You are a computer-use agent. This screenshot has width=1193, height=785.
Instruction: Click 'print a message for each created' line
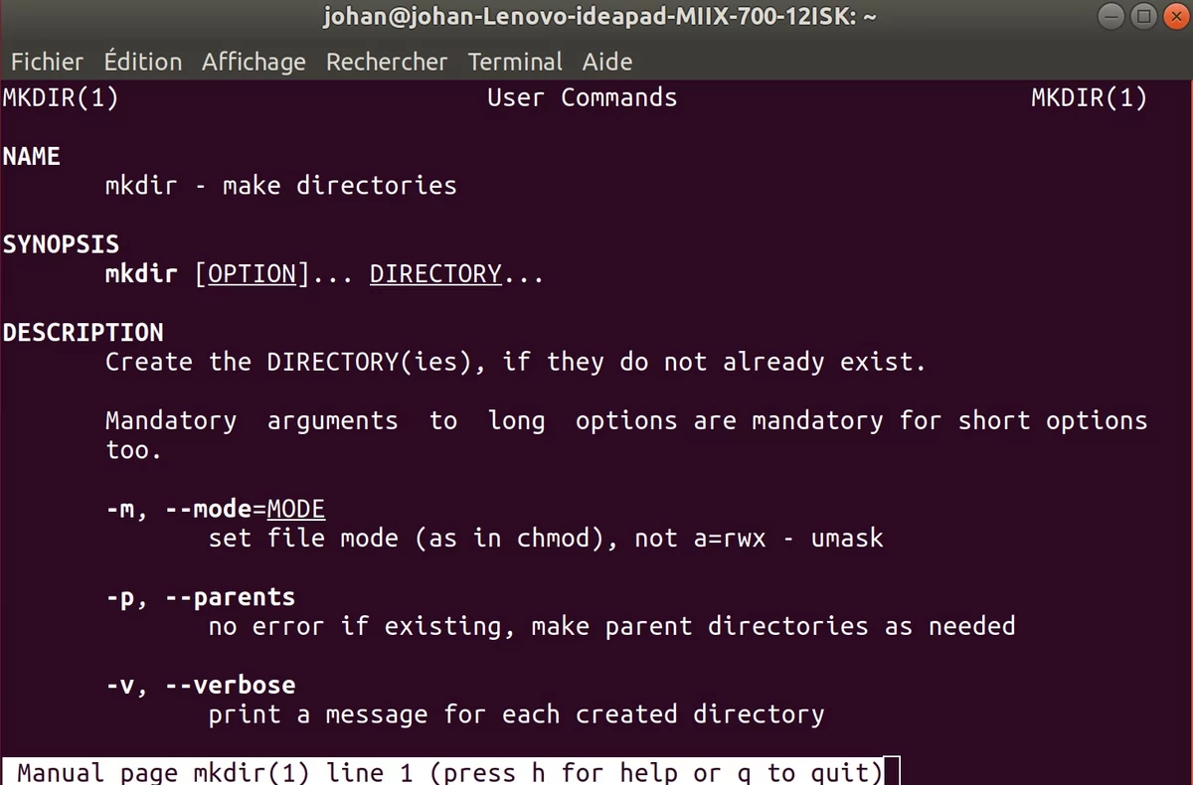(x=516, y=714)
